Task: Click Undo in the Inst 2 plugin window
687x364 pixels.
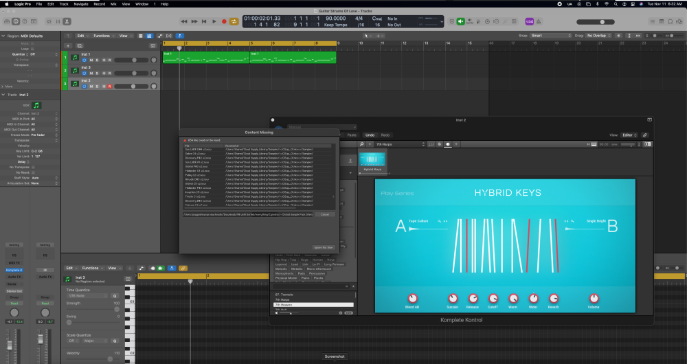Action: [370, 135]
